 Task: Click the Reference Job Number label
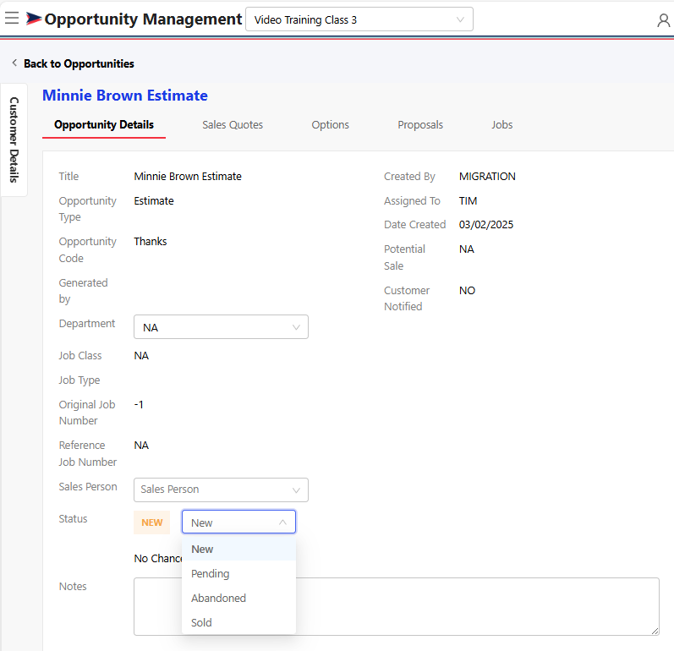click(x=88, y=453)
